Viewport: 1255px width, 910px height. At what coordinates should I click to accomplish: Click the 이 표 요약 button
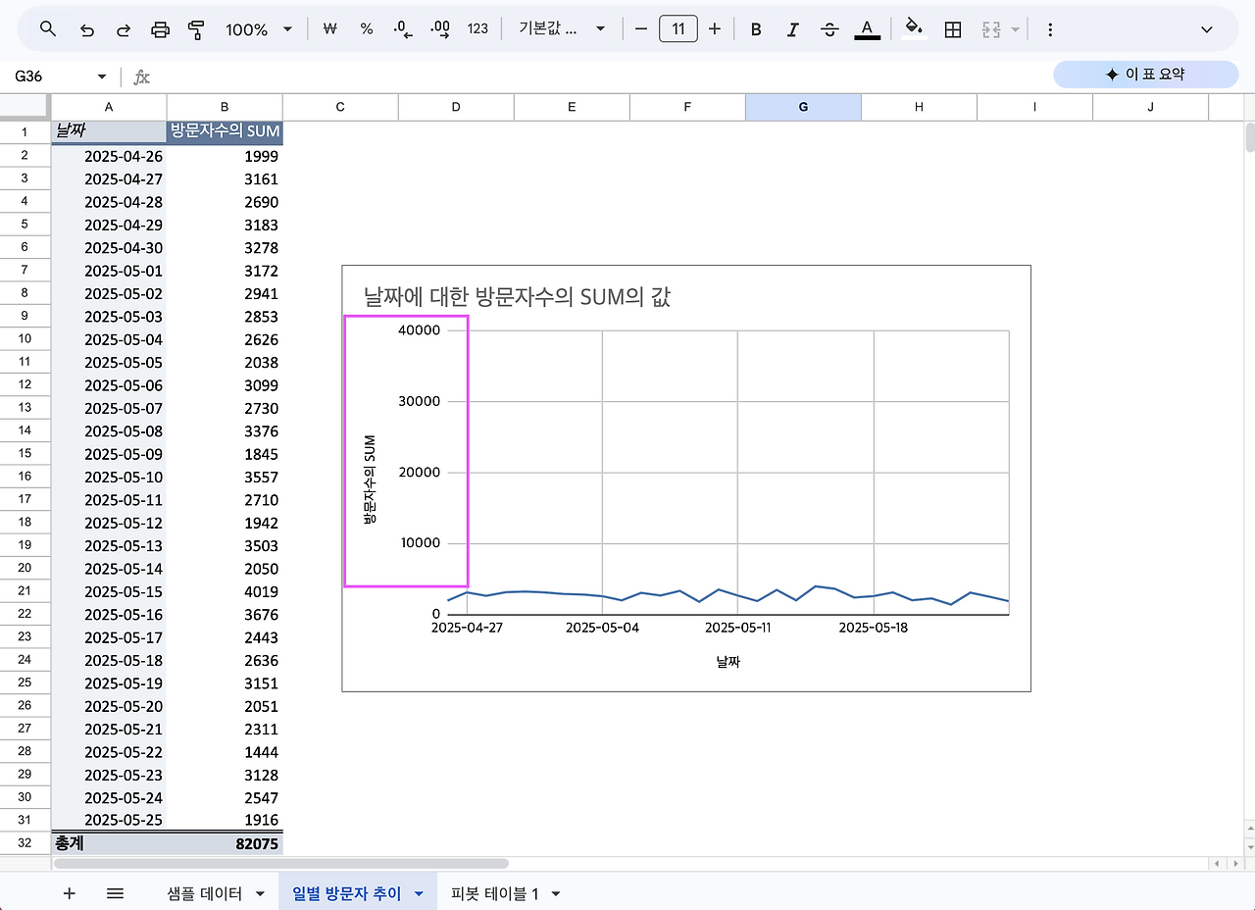point(1145,75)
